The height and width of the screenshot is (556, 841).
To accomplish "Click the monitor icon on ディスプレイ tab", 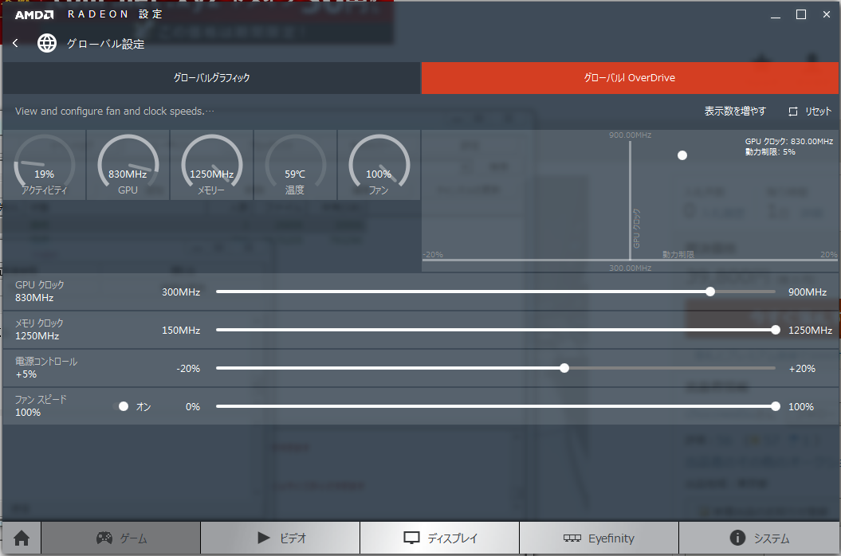I will (x=411, y=538).
